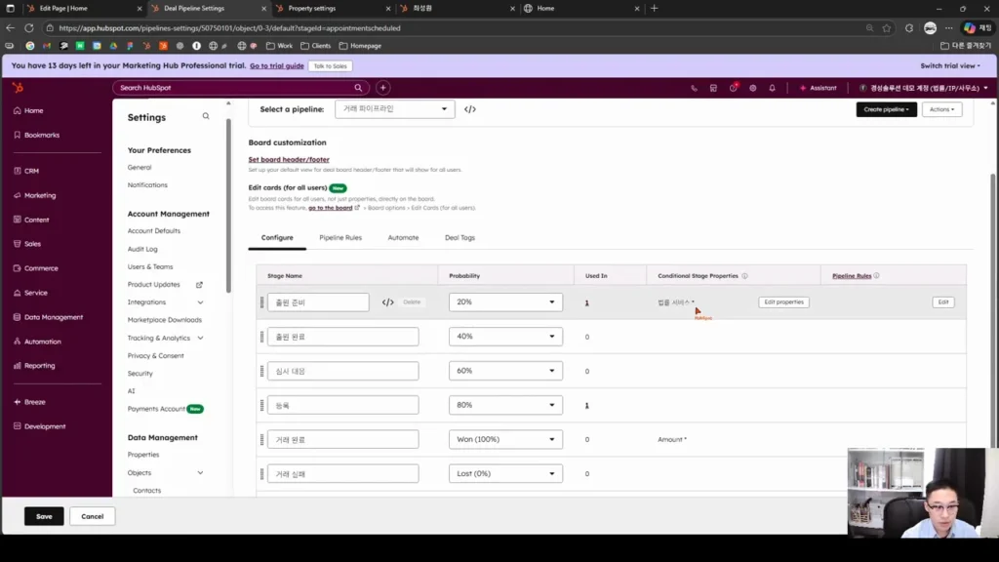The image size is (999, 562).
Task: Follow the go to the board link
Action: [330, 208]
